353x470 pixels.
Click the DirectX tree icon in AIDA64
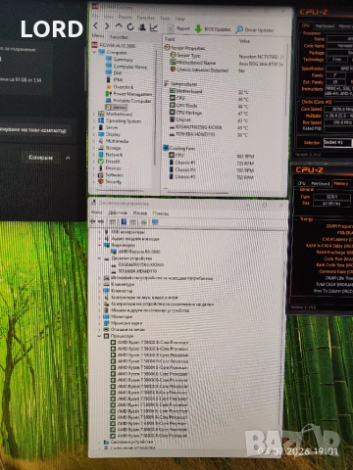pyautogui.click(x=101, y=162)
